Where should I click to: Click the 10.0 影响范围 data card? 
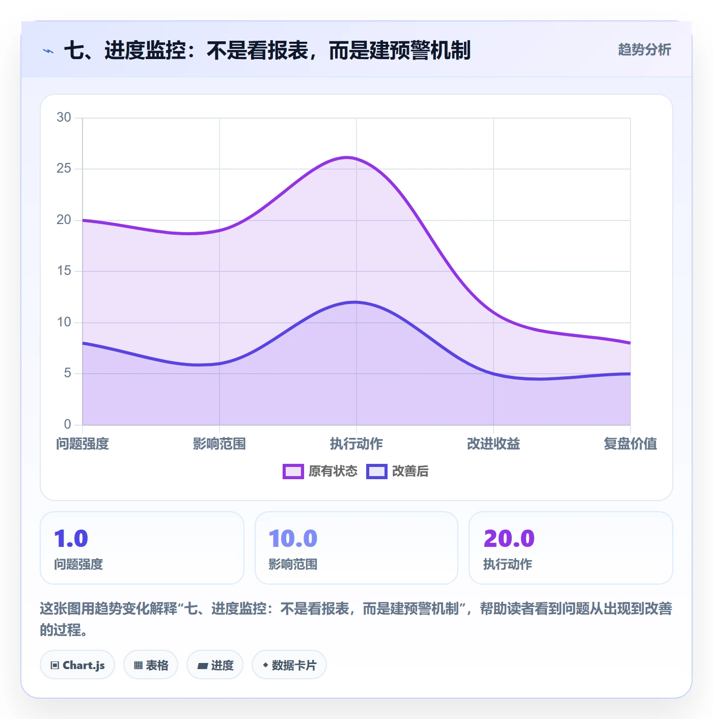coord(356,548)
